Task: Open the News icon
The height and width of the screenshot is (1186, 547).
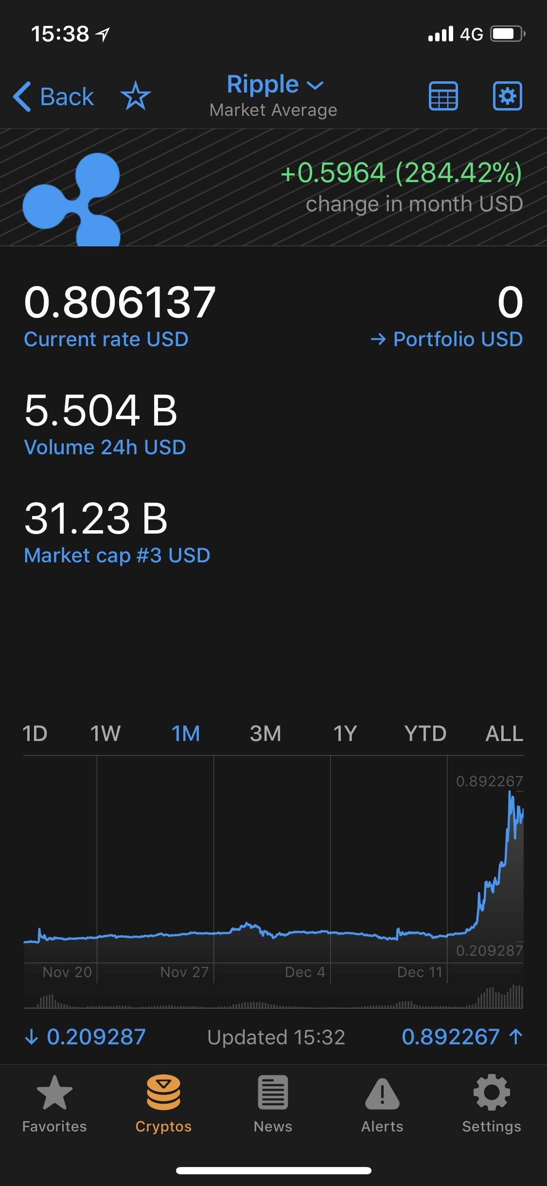Action: tap(273, 1093)
